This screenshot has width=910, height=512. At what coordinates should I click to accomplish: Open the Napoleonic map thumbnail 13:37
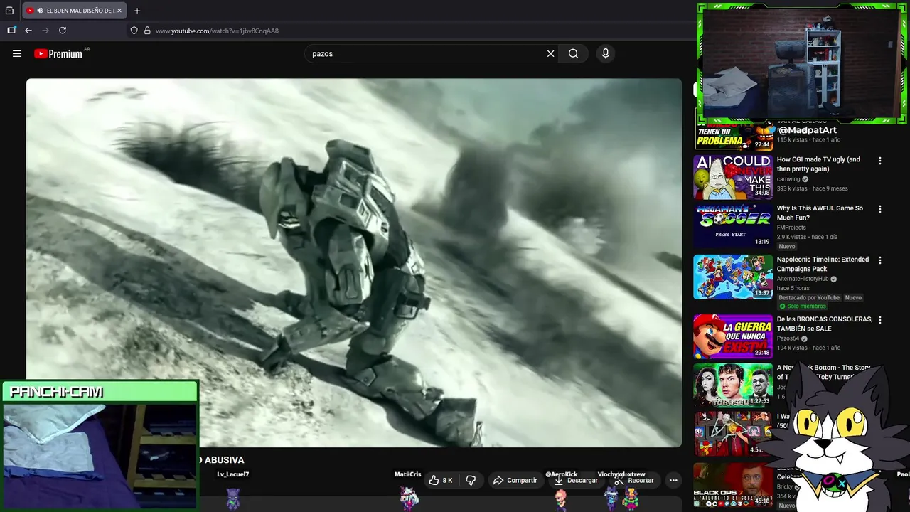point(733,277)
